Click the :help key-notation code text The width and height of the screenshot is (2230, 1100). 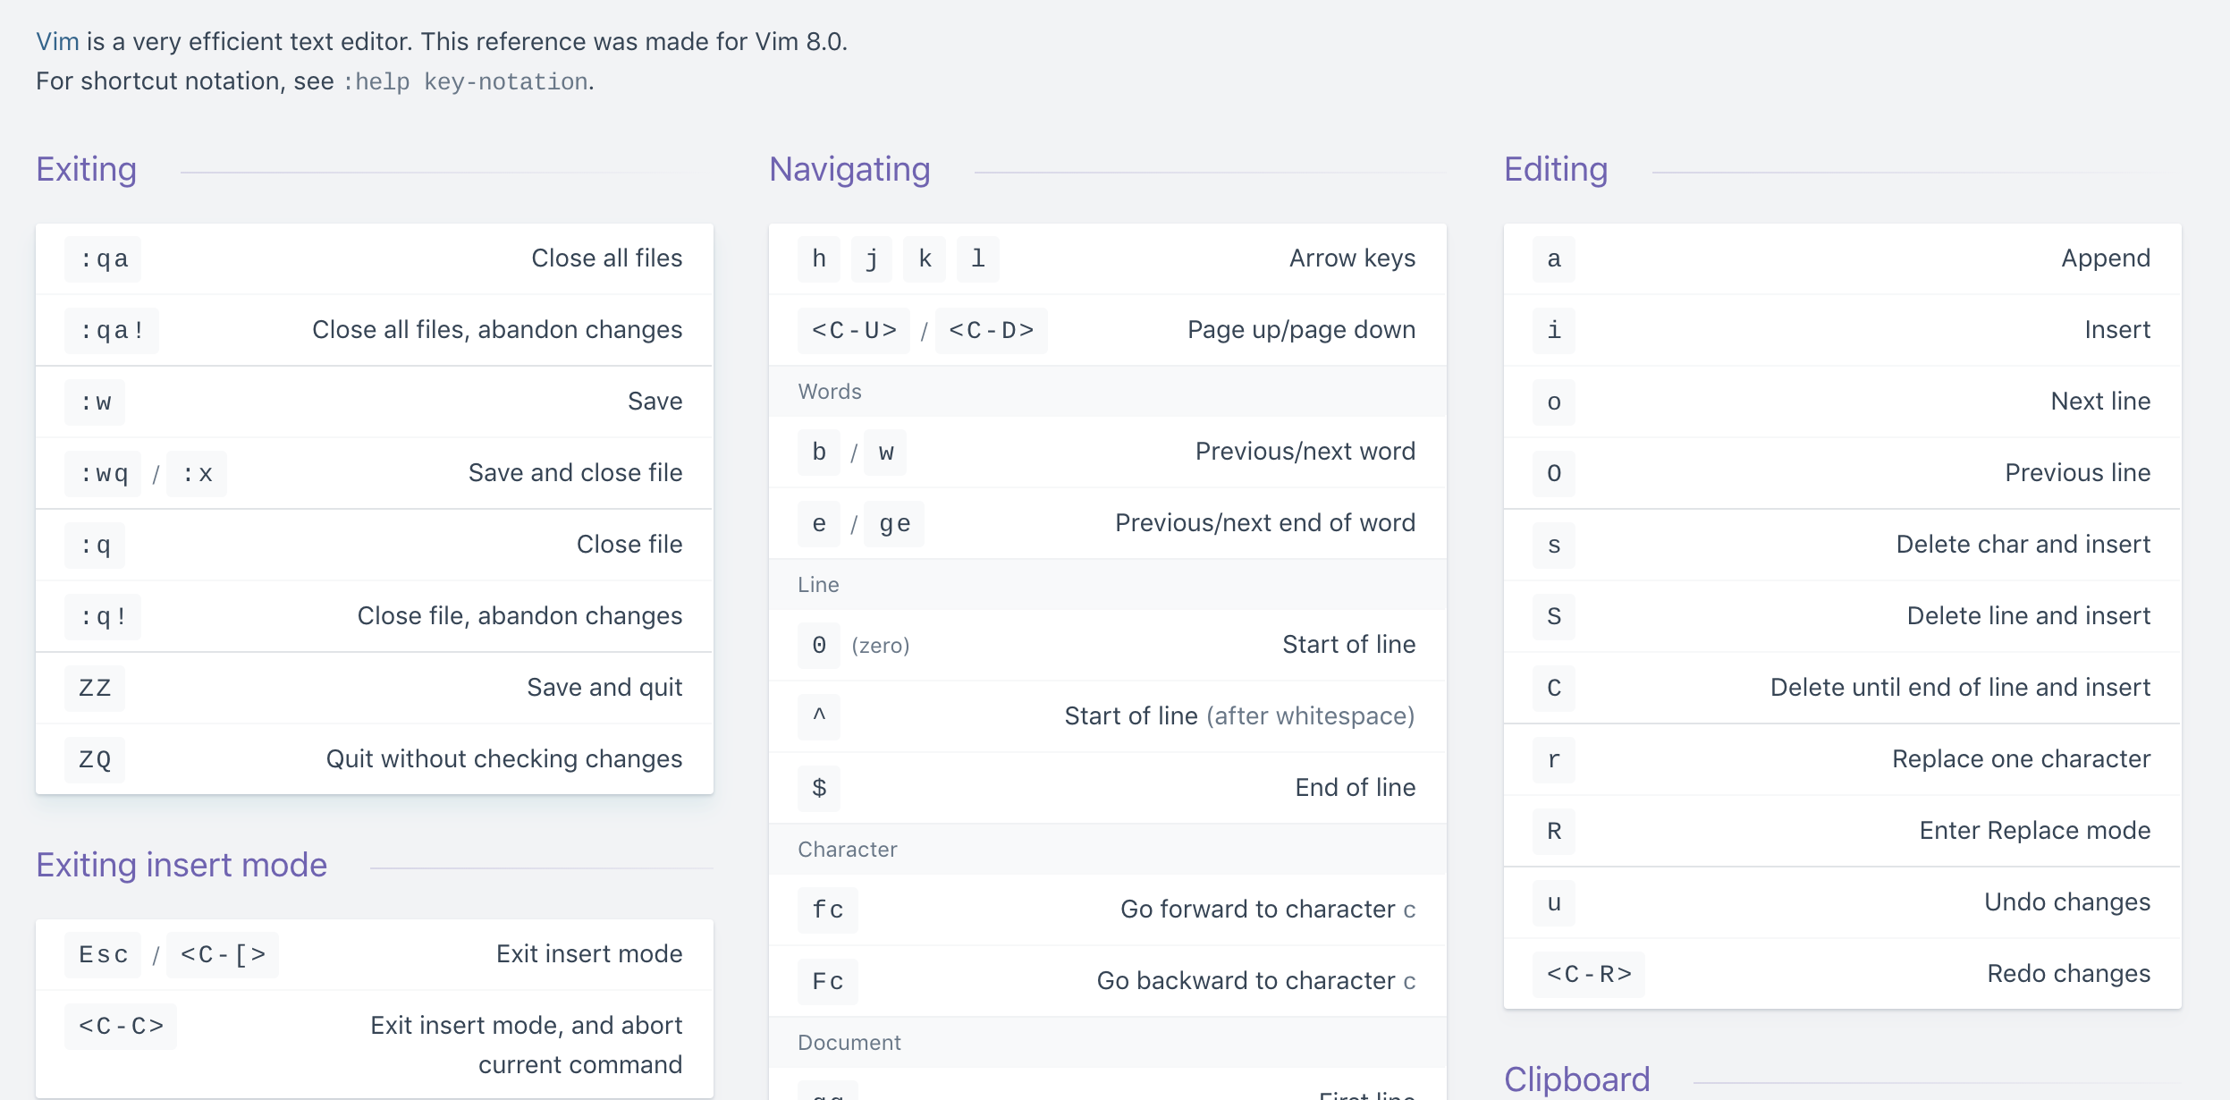click(465, 81)
